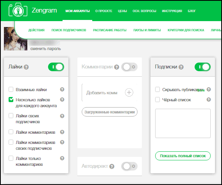This screenshot has width=222, height=185.
Task: Enable the Комментарии toggle switch
Action: point(129,67)
